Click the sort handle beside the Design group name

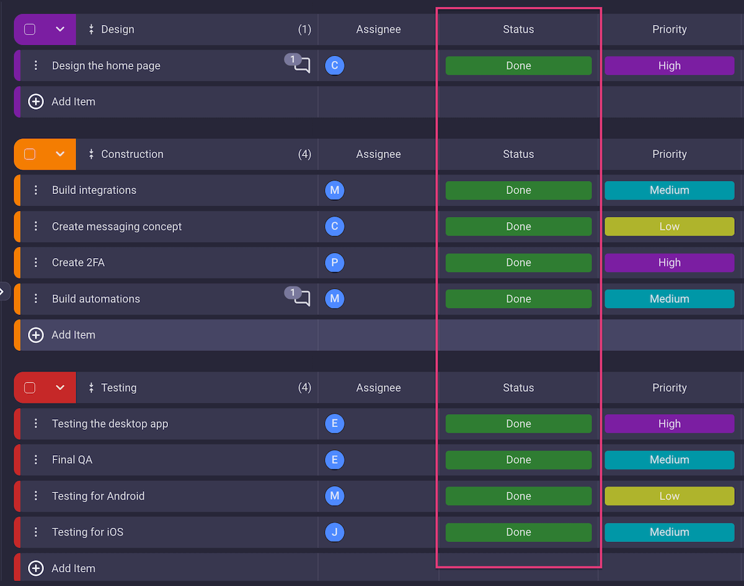tap(92, 29)
